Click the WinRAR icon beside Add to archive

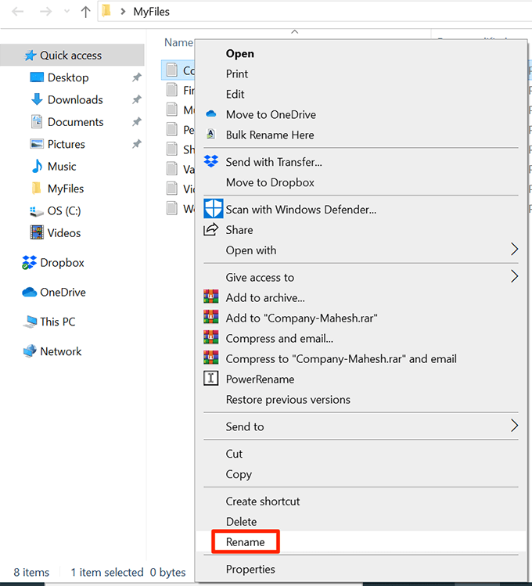(x=210, y=298)
